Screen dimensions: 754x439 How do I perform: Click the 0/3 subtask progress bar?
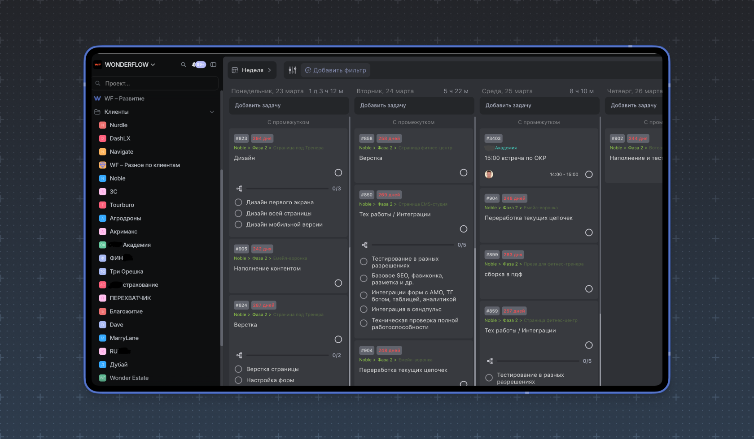[x=287, y=189]
